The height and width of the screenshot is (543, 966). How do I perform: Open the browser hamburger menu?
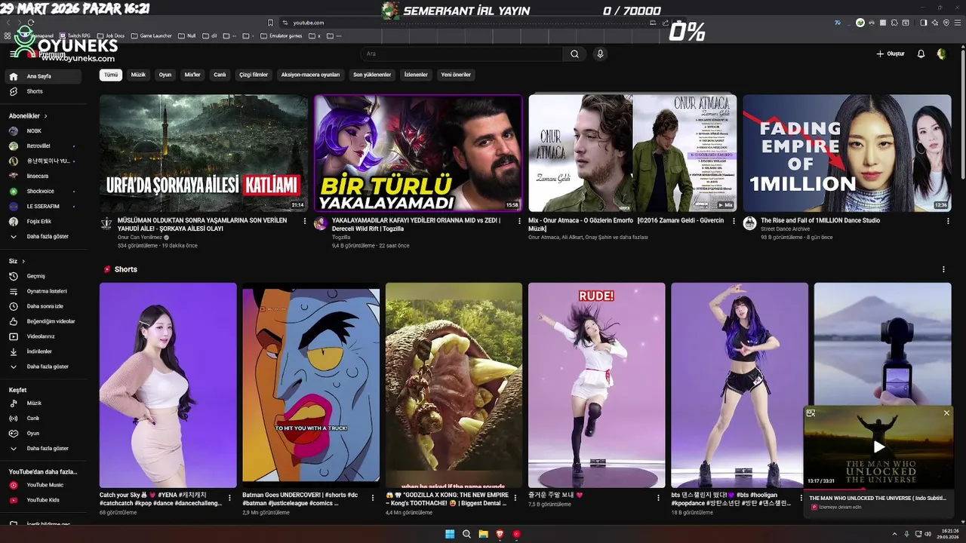pos(958,23)
